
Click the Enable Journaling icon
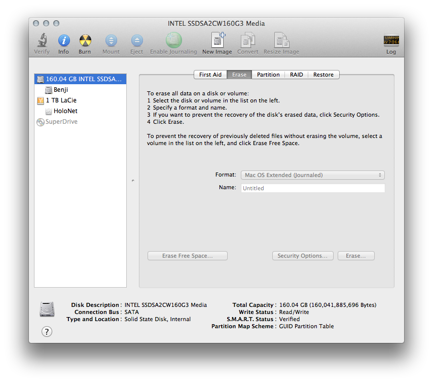(173, 41)
